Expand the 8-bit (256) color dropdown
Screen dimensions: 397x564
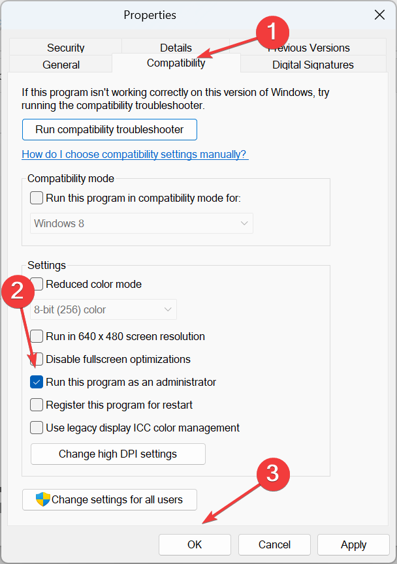(104, 309)
